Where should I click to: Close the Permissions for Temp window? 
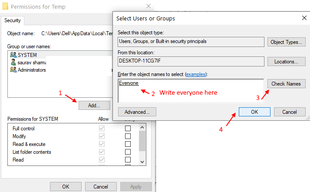click(x=148, y=6)
